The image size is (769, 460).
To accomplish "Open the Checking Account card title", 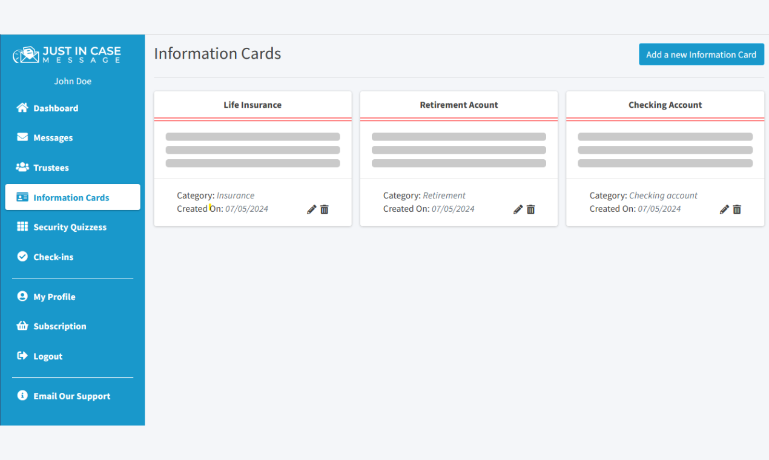I will pyautogui.click(x=665, y=105).
